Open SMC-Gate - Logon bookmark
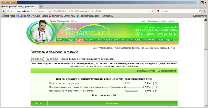This screenshot has height=108, width=208. click(x=37, y=16)
